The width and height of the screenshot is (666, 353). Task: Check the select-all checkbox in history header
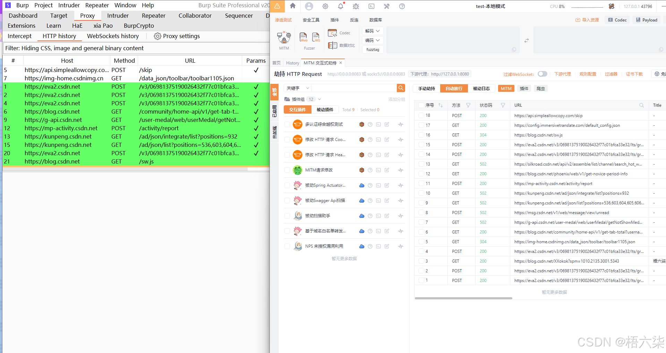tap(421, 105)
